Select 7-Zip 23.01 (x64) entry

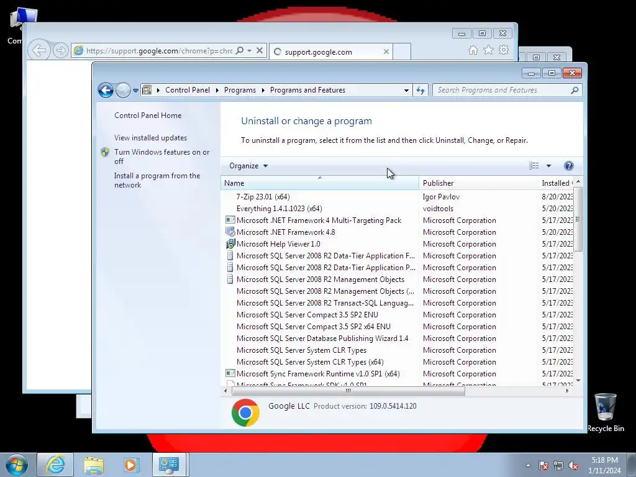point(263,197)
